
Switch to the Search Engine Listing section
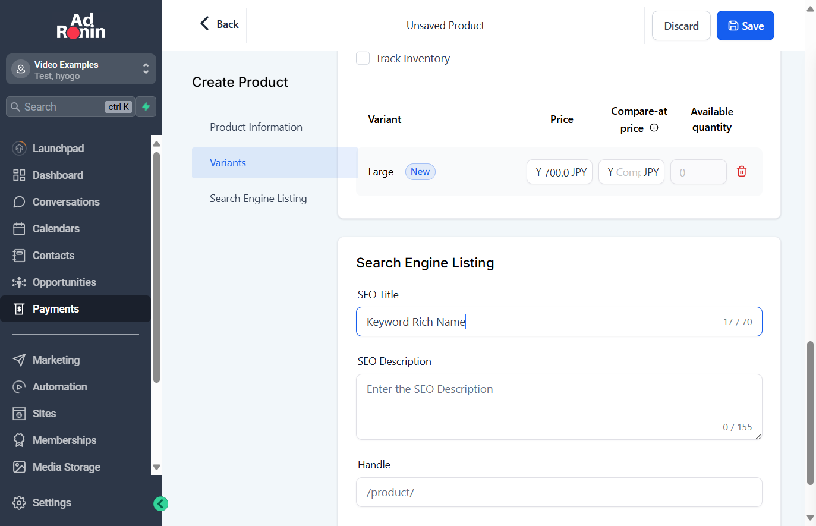pyautogui.click(x=258, y=199)
